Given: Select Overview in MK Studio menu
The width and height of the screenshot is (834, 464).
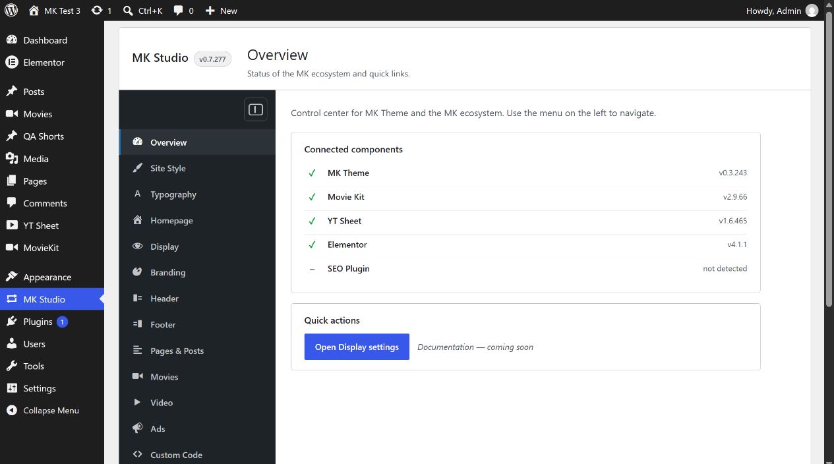Looking at the screenshot, I should pyautogui.click(x=197, y=142).
